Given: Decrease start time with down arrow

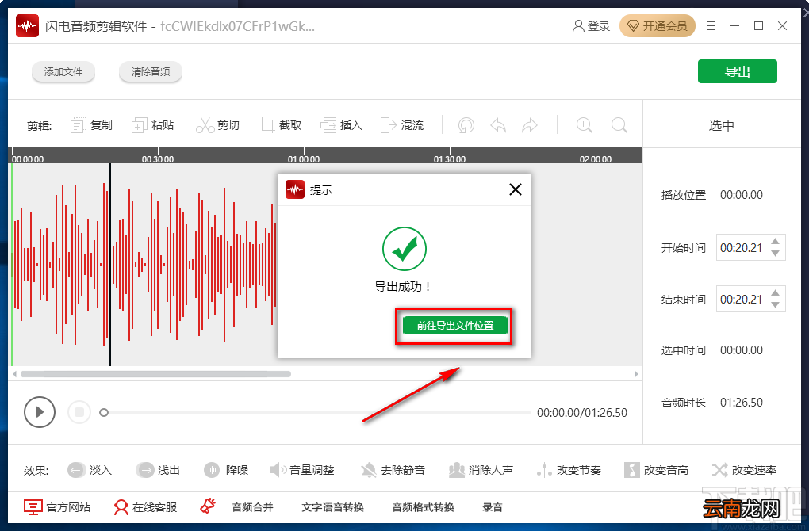Looking at the screenshot, I should pyautogui.click(x=775, y=253).
